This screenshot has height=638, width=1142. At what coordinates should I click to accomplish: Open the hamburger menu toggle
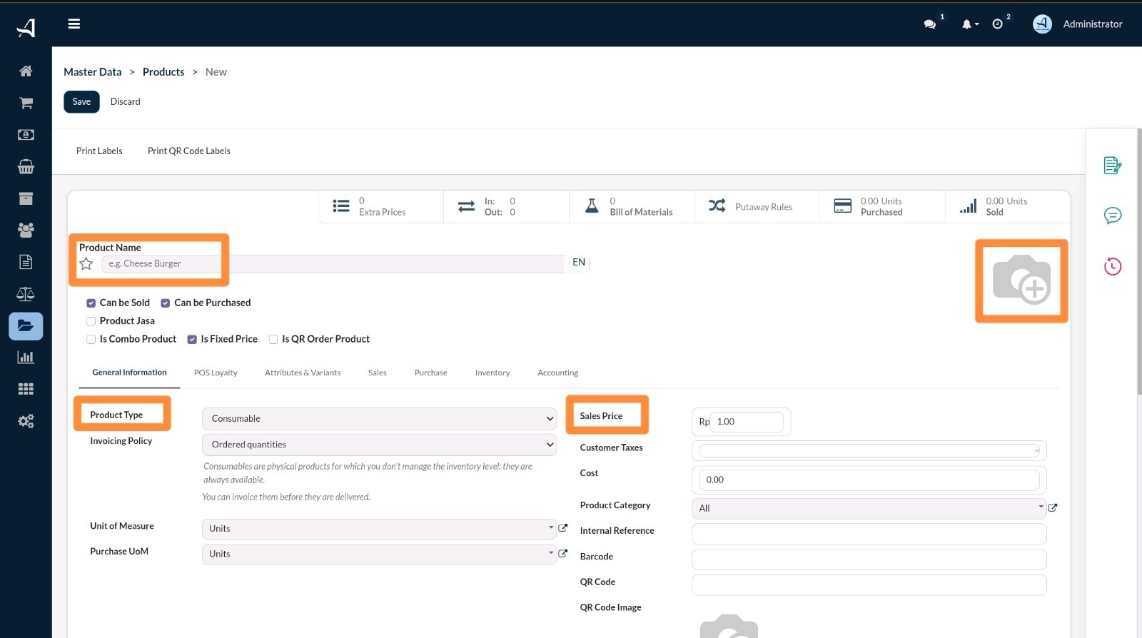coord(74,24)
